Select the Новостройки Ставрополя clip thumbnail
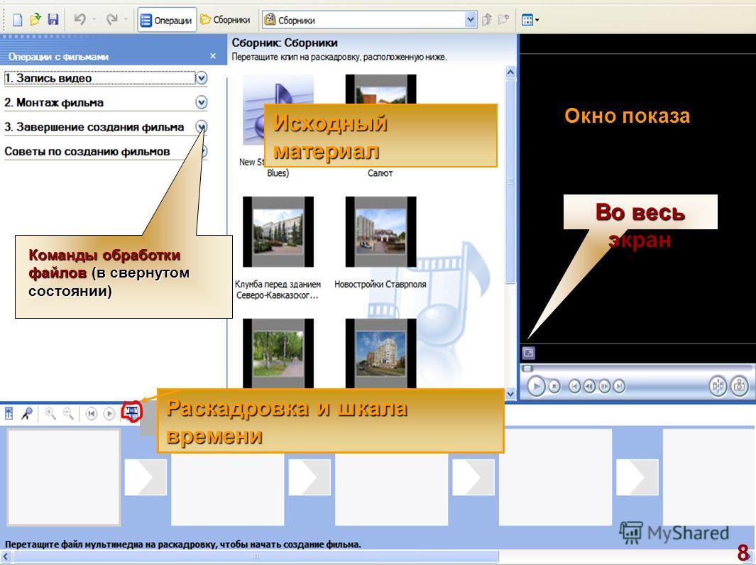The width and height of the screenshot is (756, 565). tap(381, 232)
